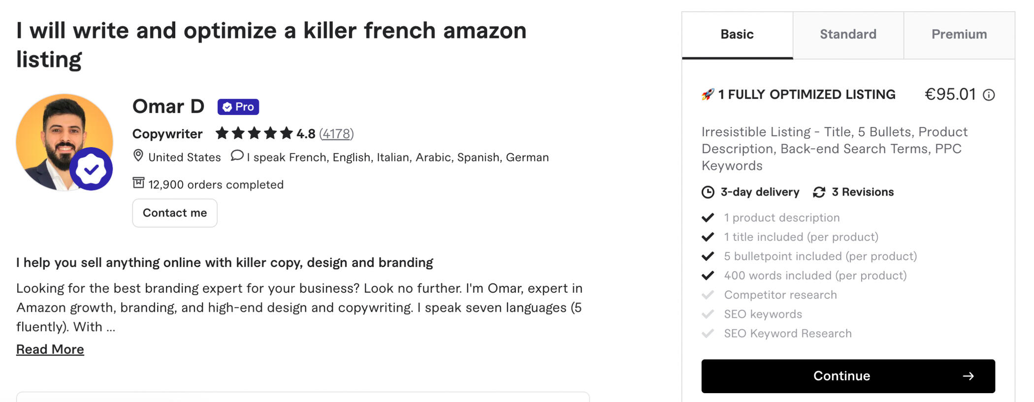1034x402 pixels.
Task: Open the Premium package tab
Action: click(959, 34)
